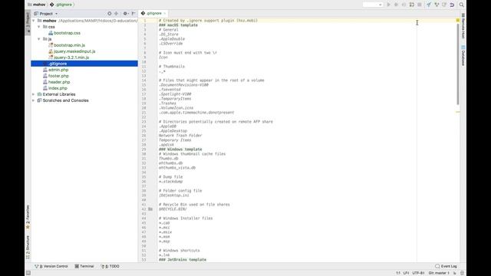Screen dimensions: 491x276
Task: Click the Revert undo arrow icon
Action: (452, 5)
